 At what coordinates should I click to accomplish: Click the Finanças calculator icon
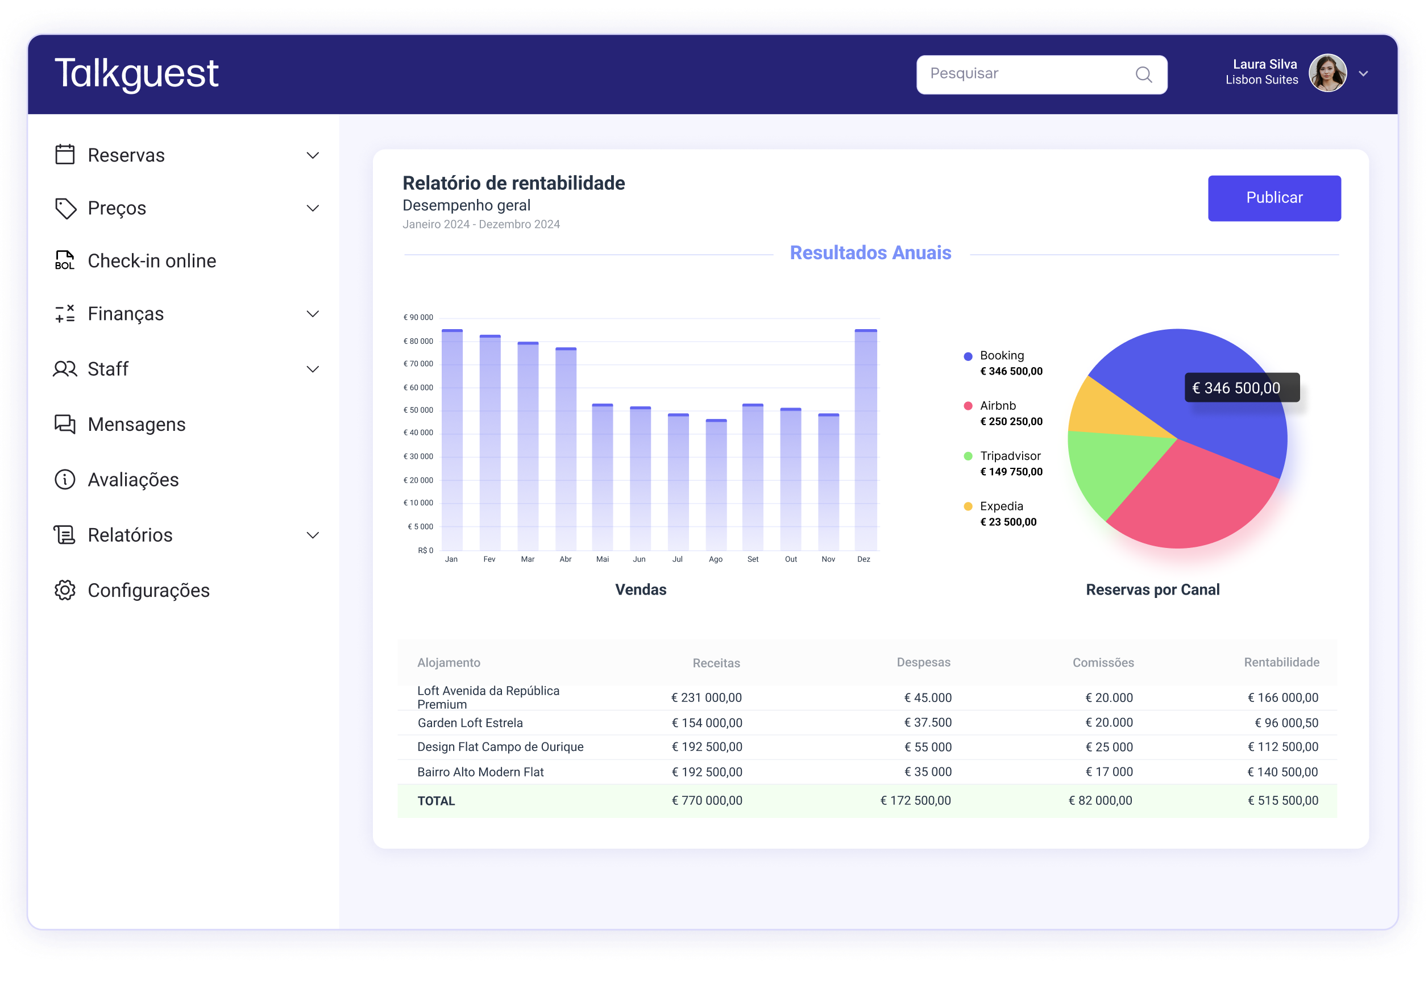(65, 313)
